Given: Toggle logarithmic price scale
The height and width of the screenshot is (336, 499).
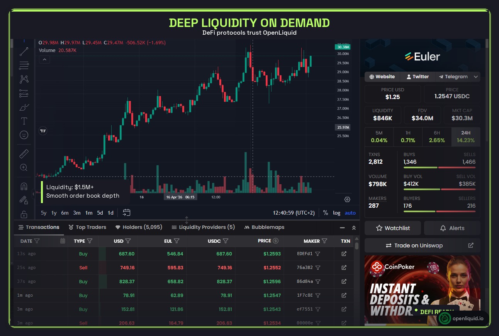Looking at the screenshot, I should point(336,212).
